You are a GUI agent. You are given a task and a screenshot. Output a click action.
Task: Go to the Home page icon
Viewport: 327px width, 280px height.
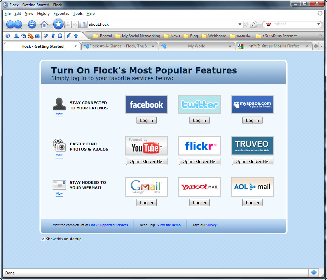pos(44,24)
